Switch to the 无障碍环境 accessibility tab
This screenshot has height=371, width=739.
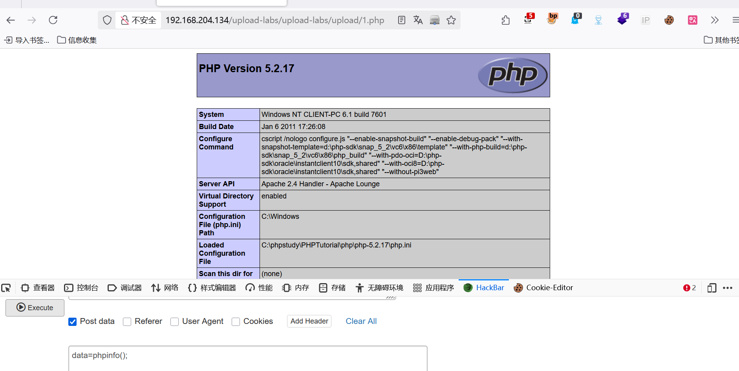379,288
